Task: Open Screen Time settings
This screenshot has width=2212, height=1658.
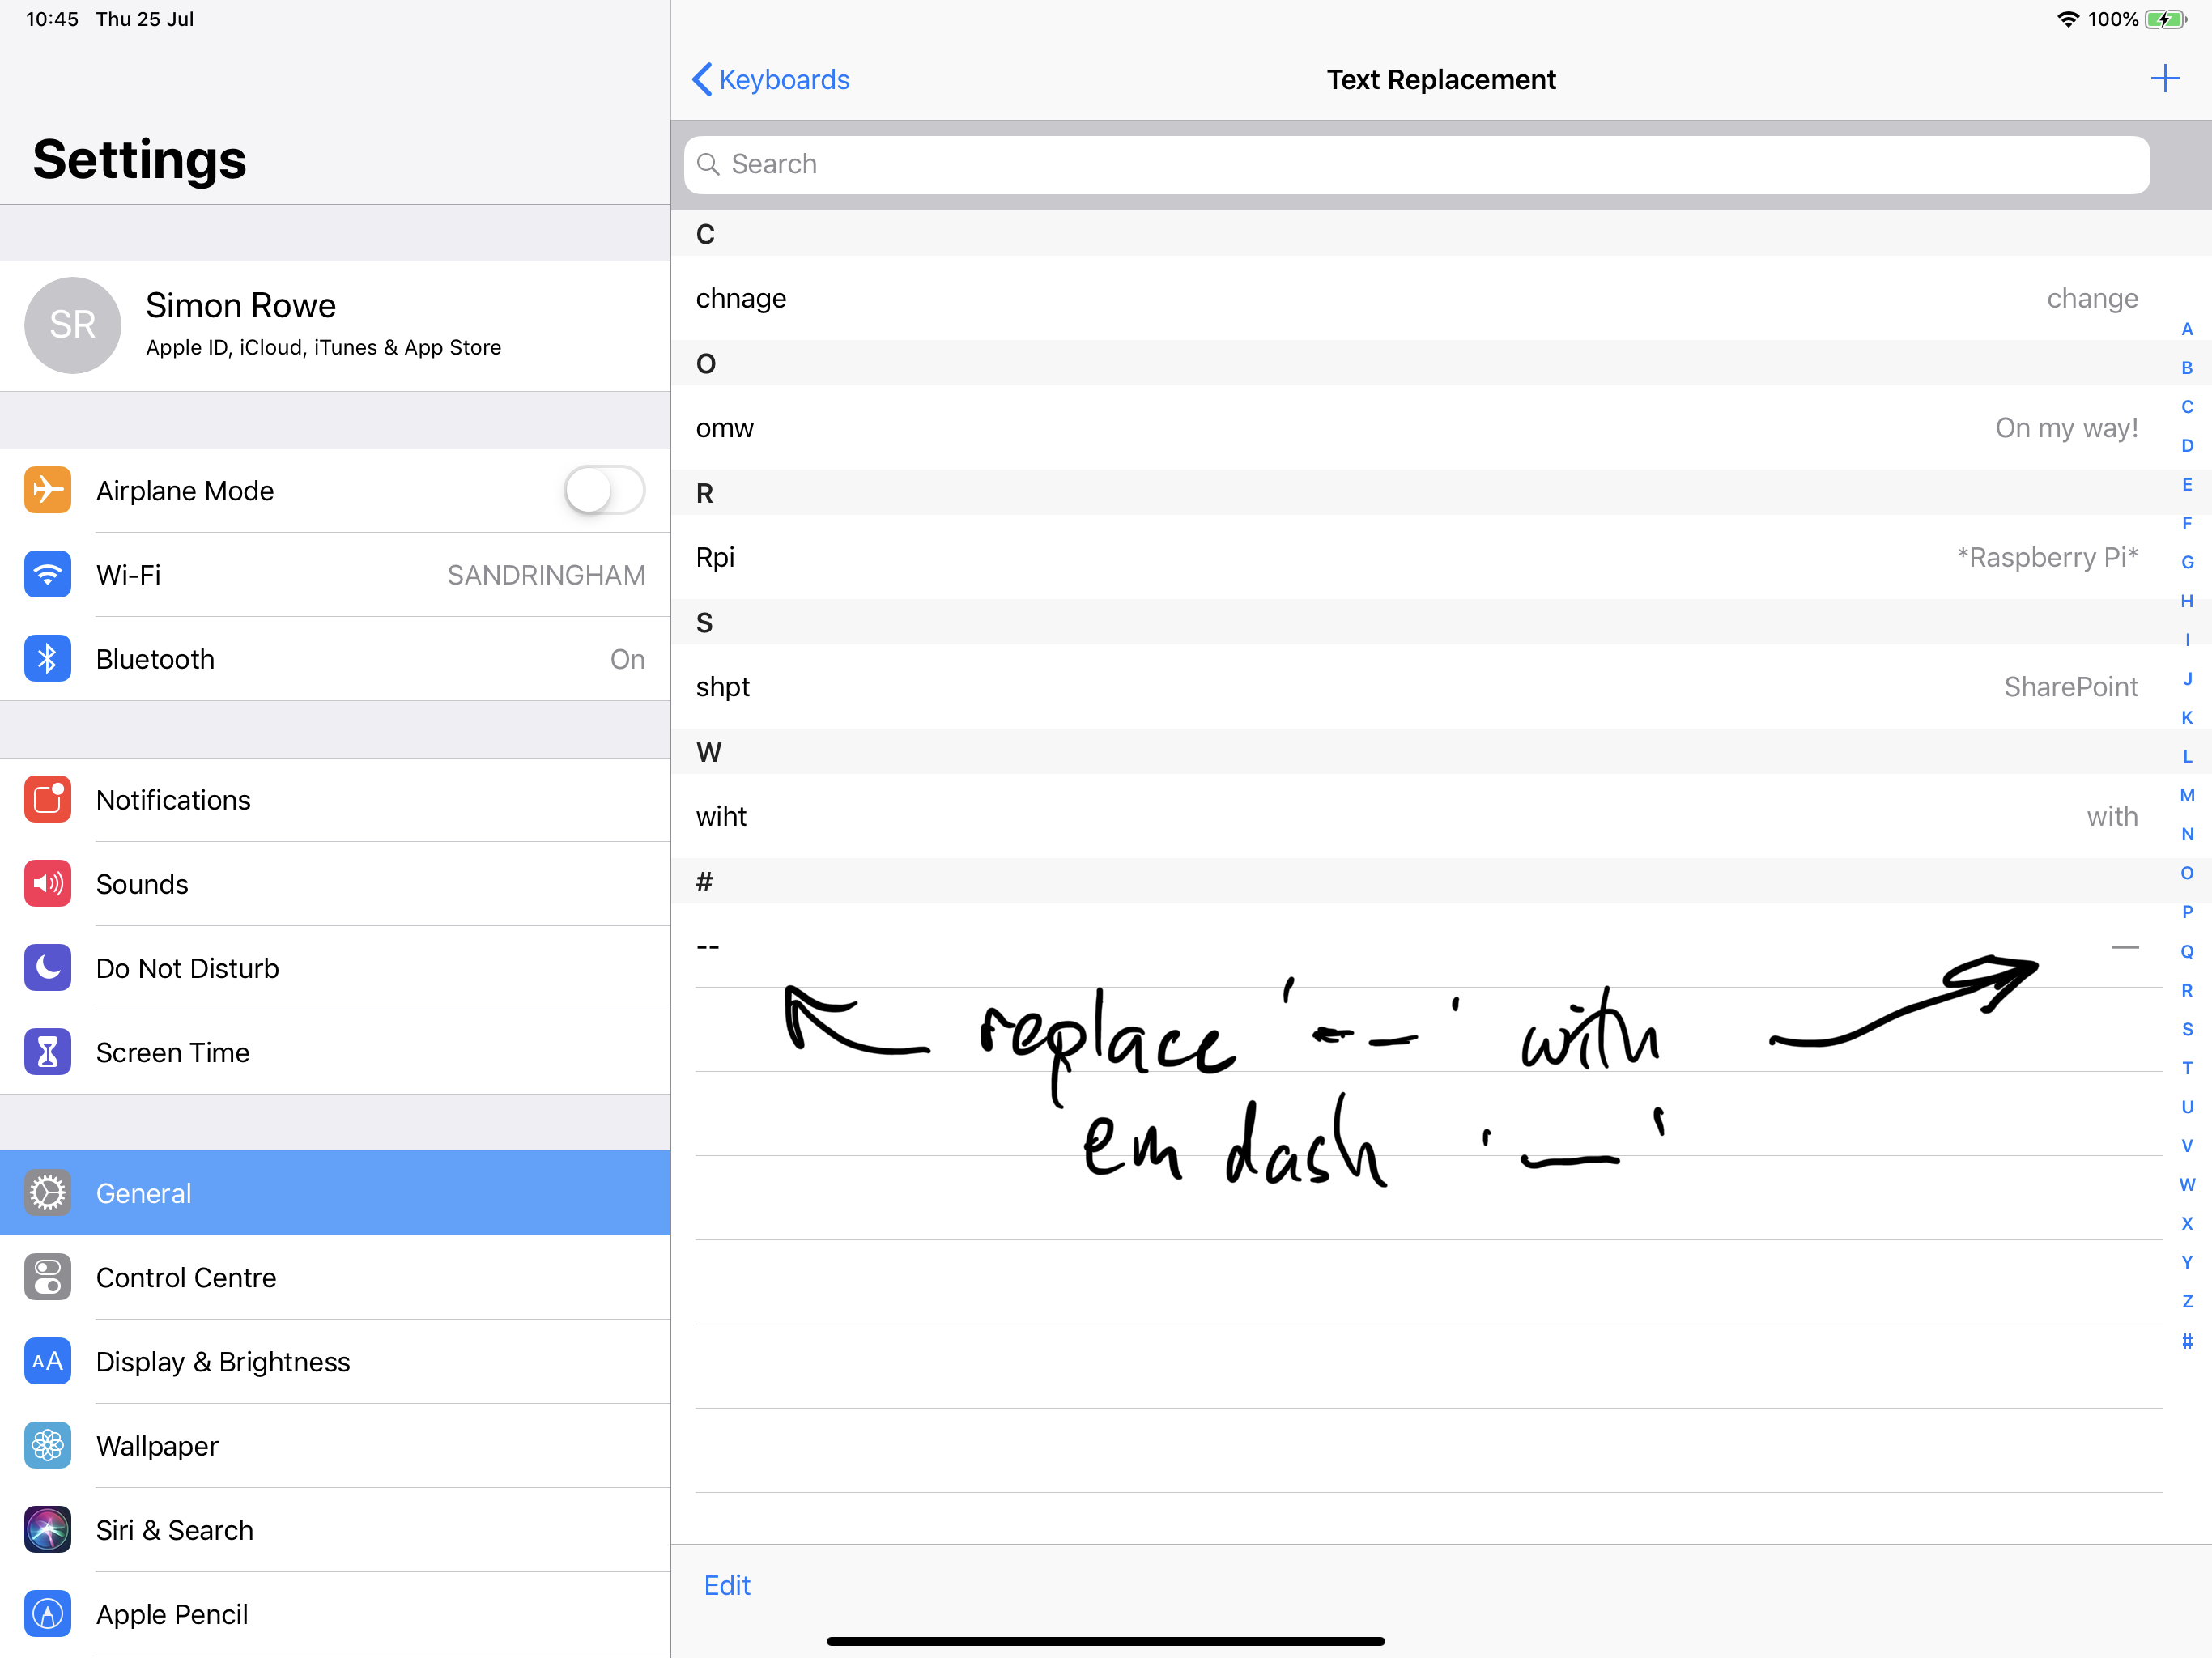Action: (x=335, y=1052)
